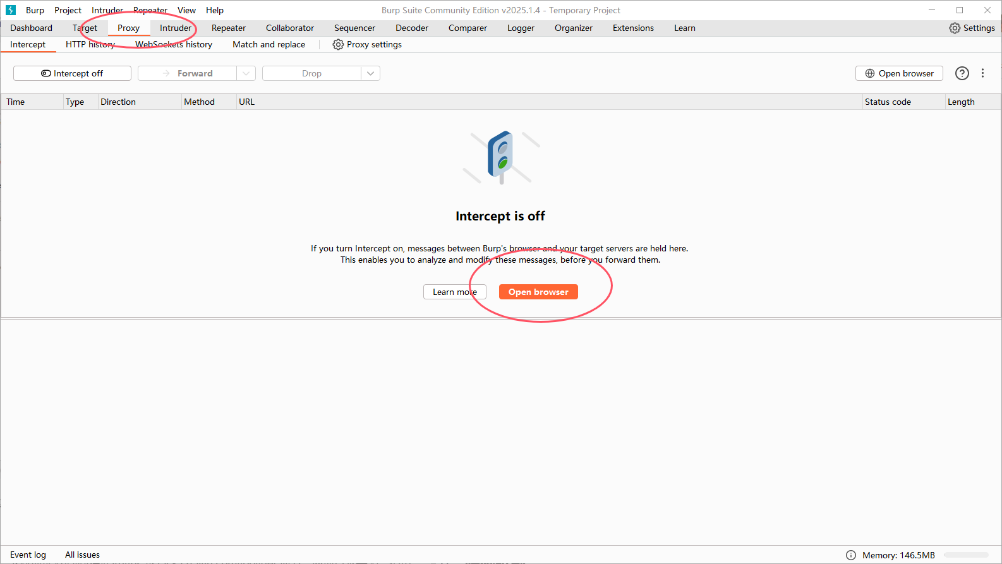Image resolution: width=1002 pixels, height=564 pixels.
Task: Sort by the Method column header
Action: [208, 102]
